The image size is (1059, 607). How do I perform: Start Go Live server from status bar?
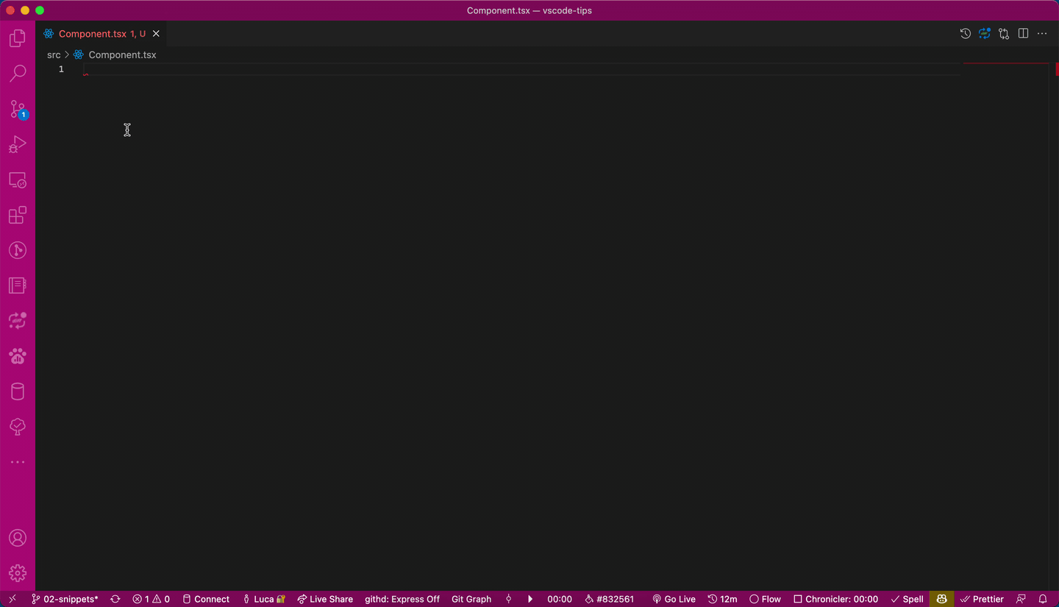(x=674, y=599)
